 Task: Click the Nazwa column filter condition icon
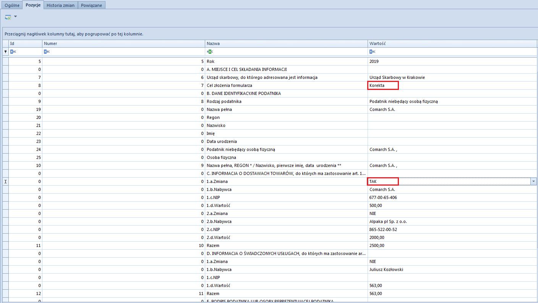210,51
